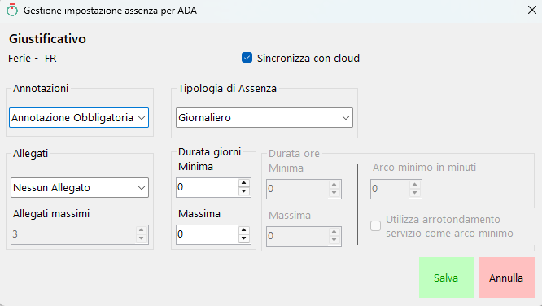Increase Allegati massimi using up arrow
Viewport: 542px width, 306px height.
click(x=141, y=230)
